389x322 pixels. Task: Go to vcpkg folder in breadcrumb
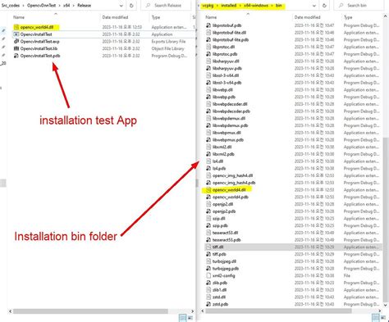208,5
